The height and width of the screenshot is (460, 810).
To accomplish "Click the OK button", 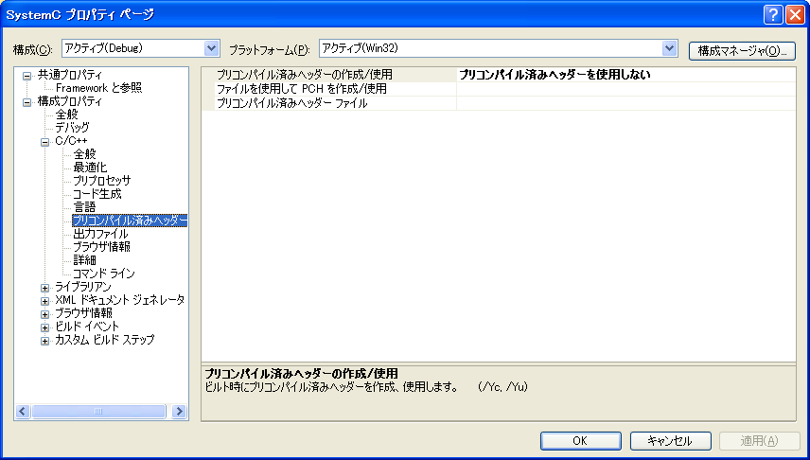I will [581, 441].
